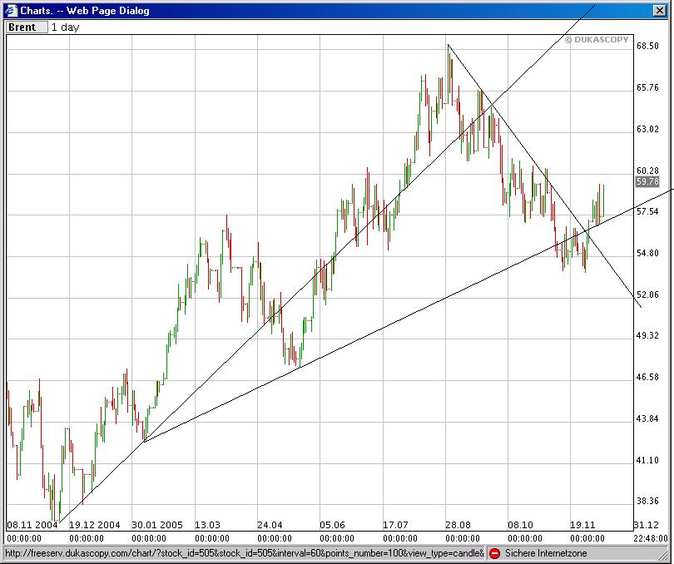Click the 19.12 2004 date label
This screenshot has width=674, height=564.
(x=95, y=525)
